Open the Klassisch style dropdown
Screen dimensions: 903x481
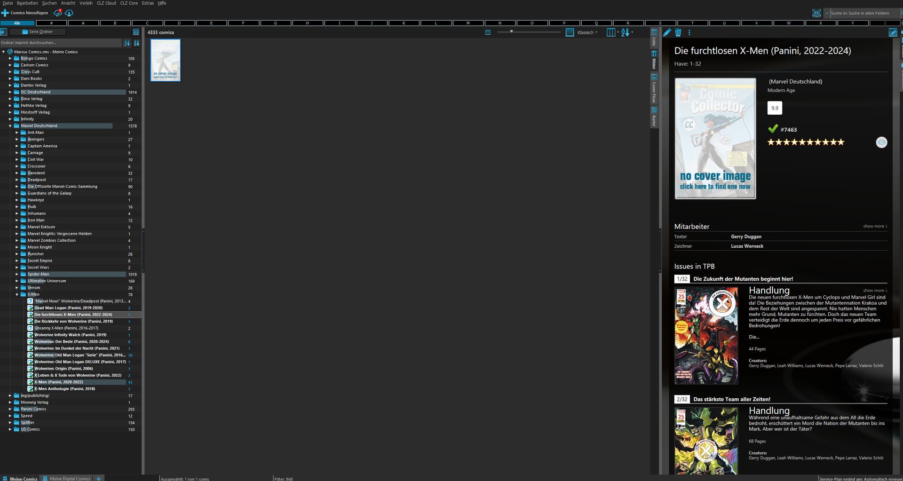tap(587, 32)
